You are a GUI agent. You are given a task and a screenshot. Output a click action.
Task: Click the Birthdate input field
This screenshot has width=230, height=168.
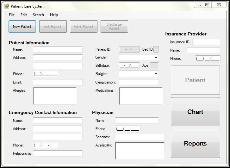(x=129, y=66)
